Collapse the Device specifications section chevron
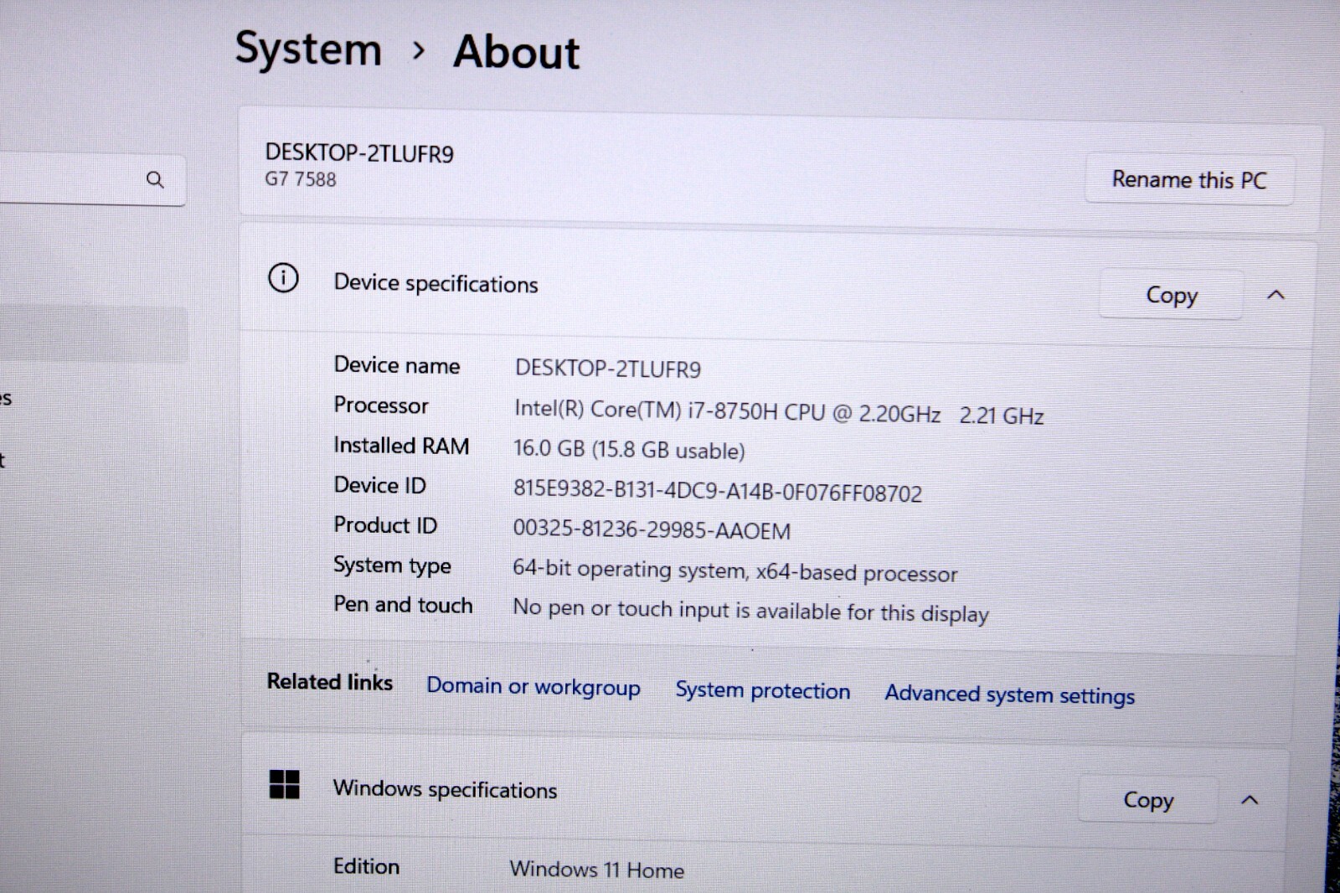1340x893 pixels. tap(1276, 295)
